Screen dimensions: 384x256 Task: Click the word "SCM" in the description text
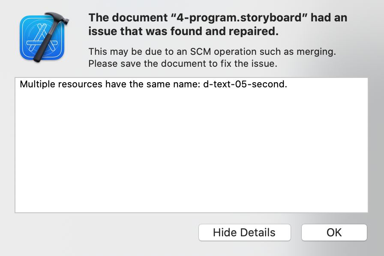pos(200,52)
